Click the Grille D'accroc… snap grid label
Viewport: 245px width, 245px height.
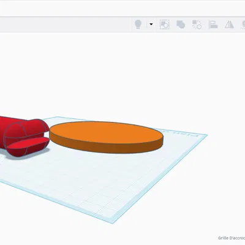click(232, 238)
